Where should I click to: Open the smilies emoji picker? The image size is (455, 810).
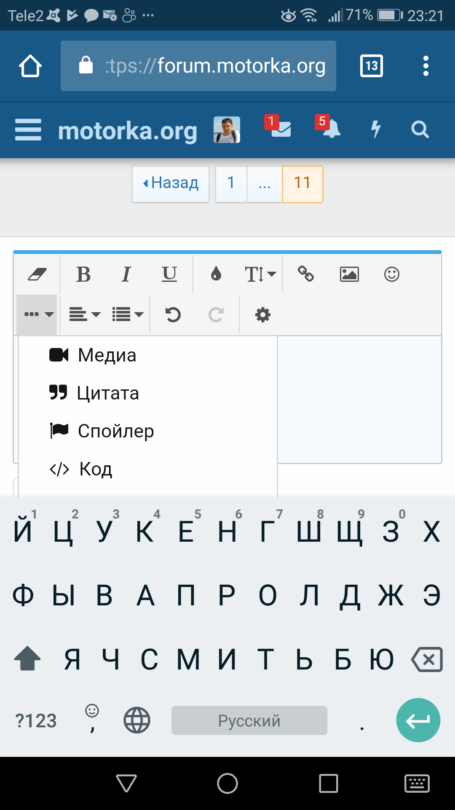click(392, 274)
